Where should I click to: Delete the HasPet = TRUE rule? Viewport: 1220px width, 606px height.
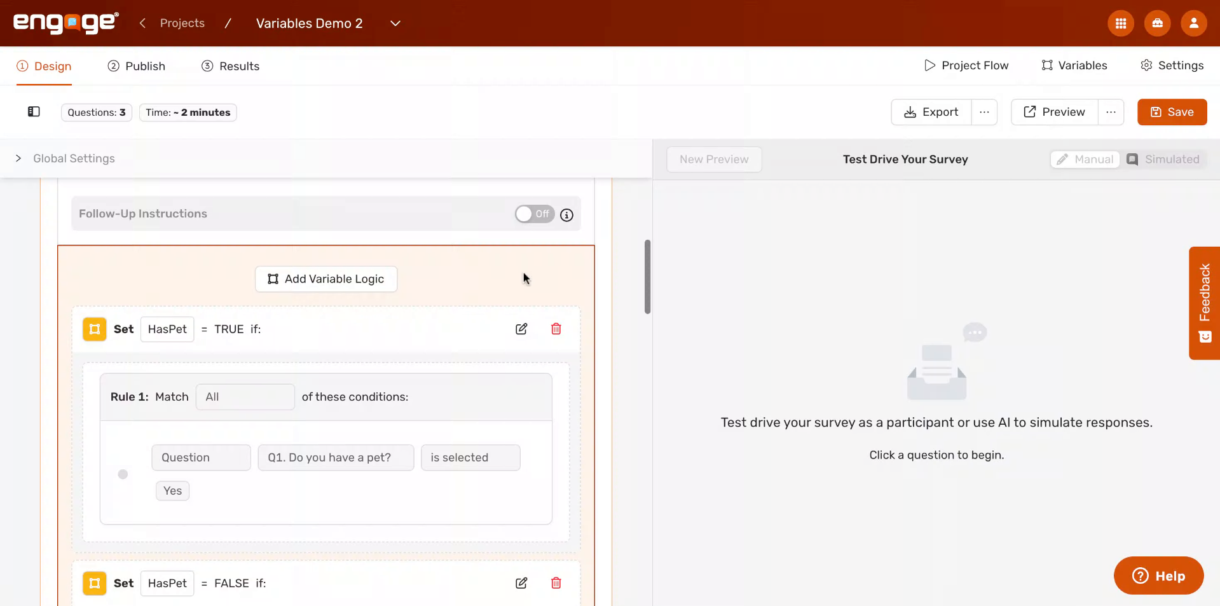pos(556,329)
